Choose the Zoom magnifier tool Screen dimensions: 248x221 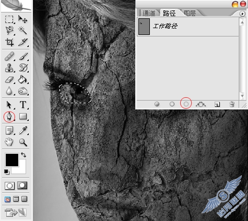(23, 142)
